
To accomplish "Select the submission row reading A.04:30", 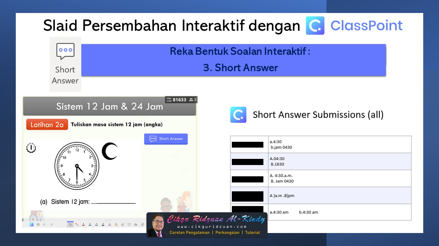I will [321, 161].
